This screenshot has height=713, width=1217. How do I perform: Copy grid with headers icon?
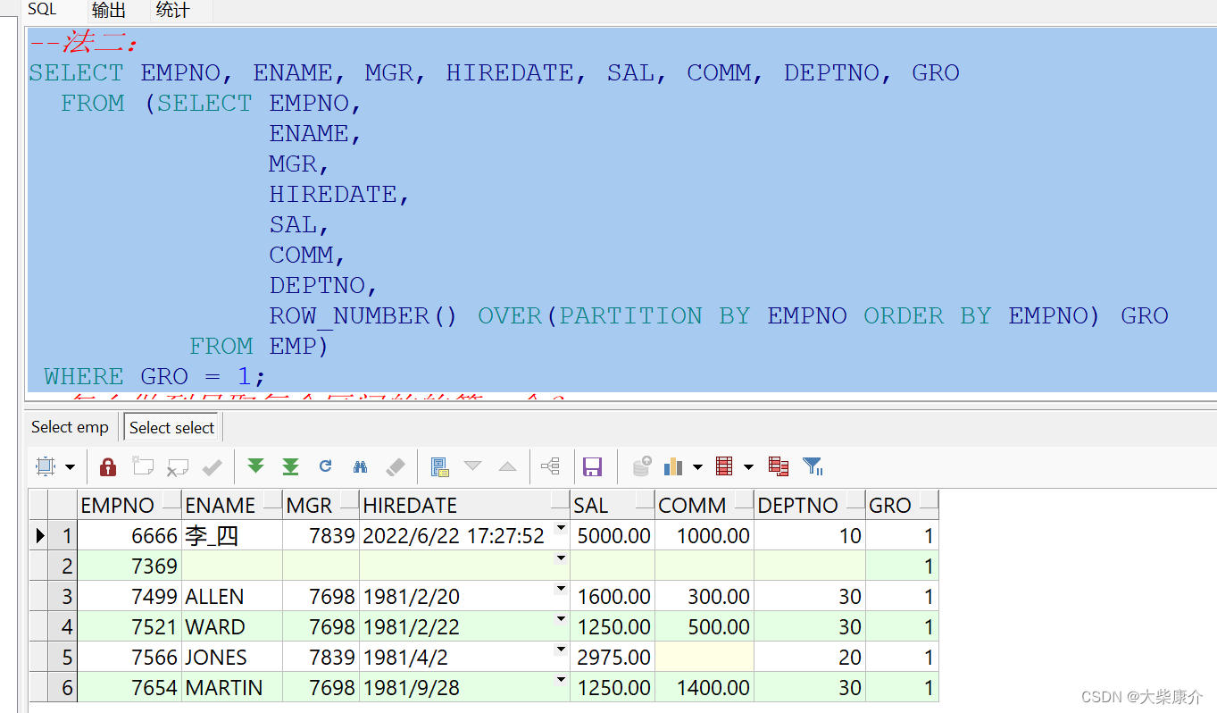coord(438,466)
